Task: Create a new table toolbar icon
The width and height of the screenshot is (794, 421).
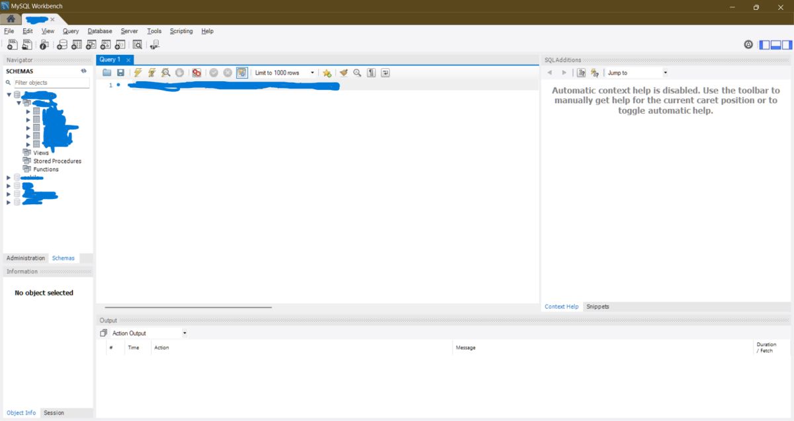Action: click(x=77, y=45)
